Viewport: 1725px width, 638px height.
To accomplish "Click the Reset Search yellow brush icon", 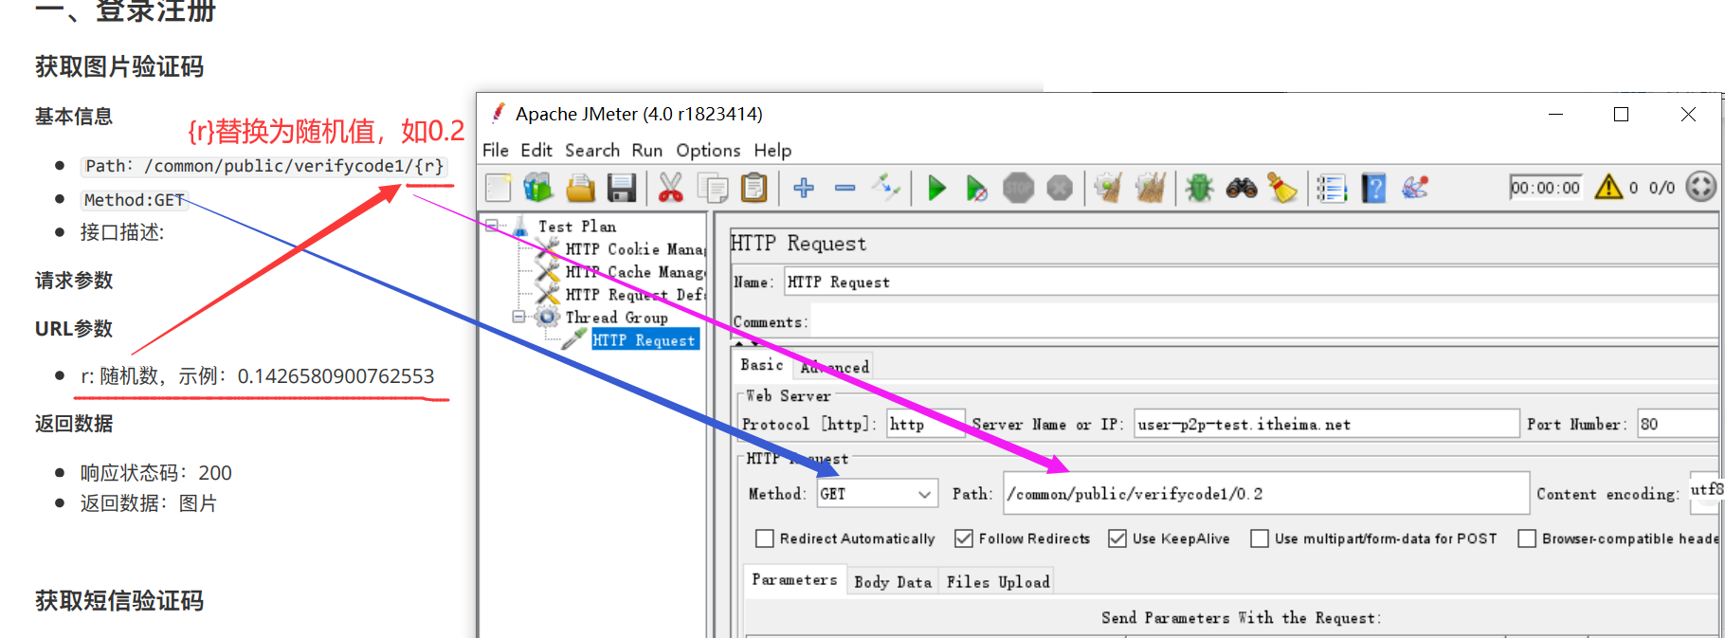I will tap(1282, 188).
